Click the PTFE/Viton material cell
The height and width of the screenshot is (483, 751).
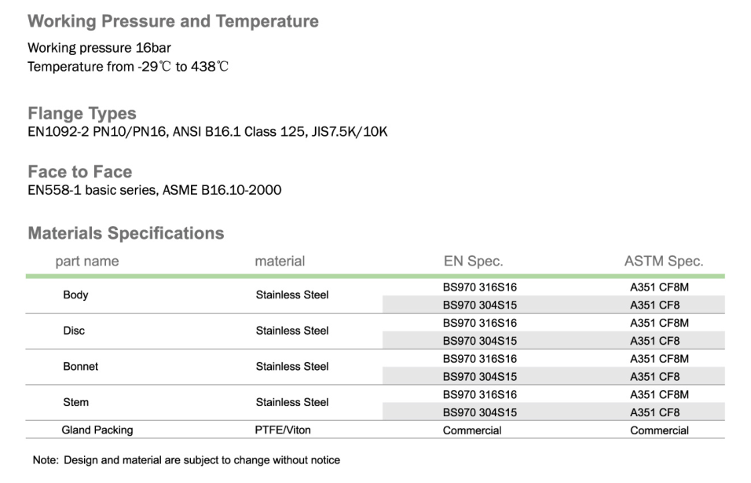[x=283, y=430]
